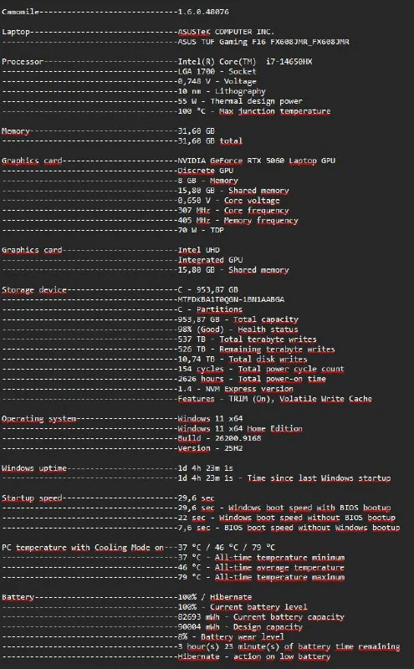Screen dimensions: 414x669
Task: Select the MTFDKBA1T0QGN storage model text
Action: click(x=231, y=299)
